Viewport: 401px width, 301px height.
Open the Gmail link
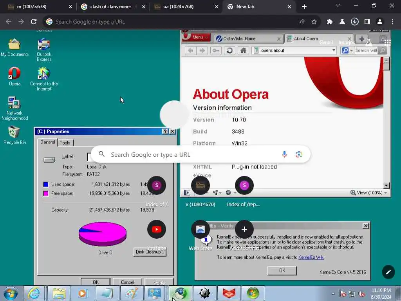coord(326,42)
